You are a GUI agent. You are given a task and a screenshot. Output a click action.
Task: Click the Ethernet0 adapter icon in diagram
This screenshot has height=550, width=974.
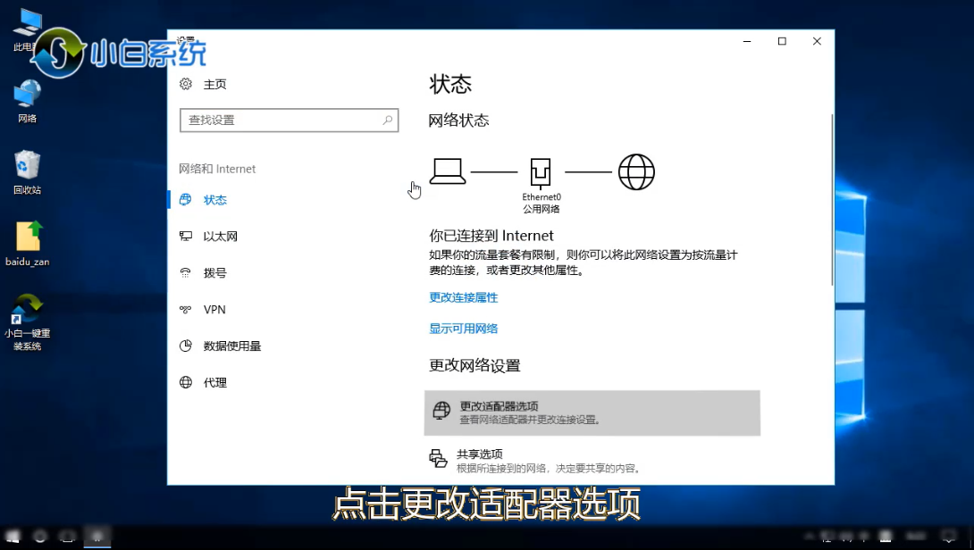[541, 172]
